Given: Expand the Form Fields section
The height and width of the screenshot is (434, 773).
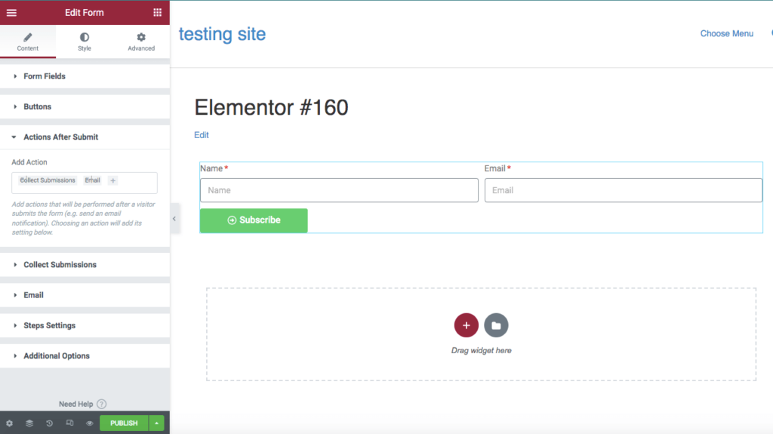Looking at the screenshot, I should (45, 76).
